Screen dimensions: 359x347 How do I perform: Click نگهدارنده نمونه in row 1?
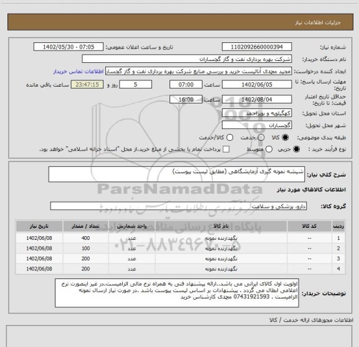[221, 238]
